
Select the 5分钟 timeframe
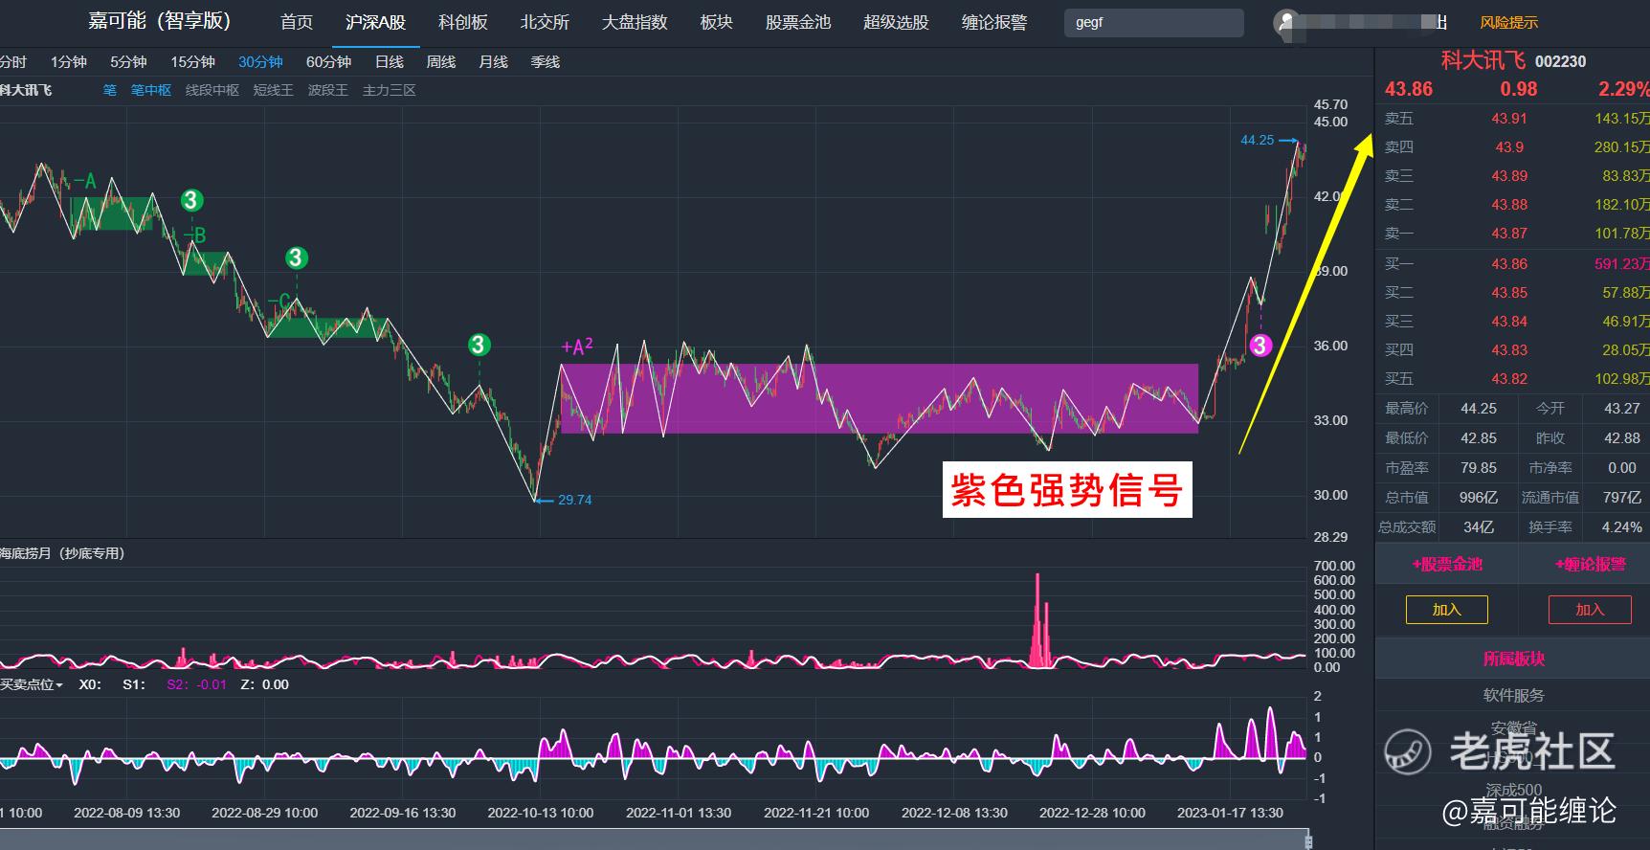pyautogui.click(x=128, y=62)
